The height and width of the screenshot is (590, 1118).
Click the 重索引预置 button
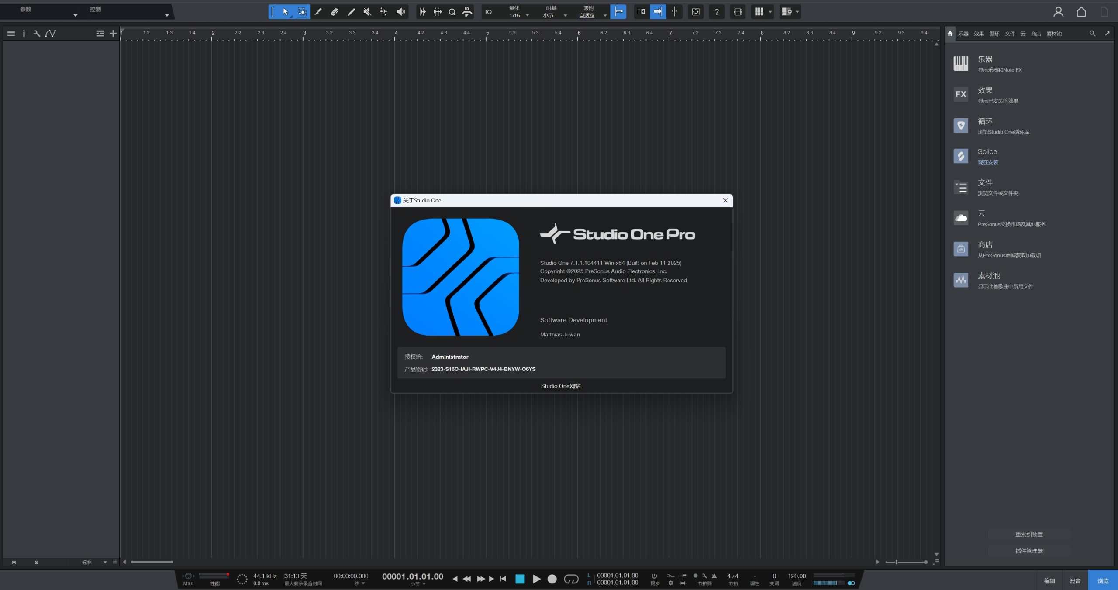pyautogui.click(x=1029, y=535)
